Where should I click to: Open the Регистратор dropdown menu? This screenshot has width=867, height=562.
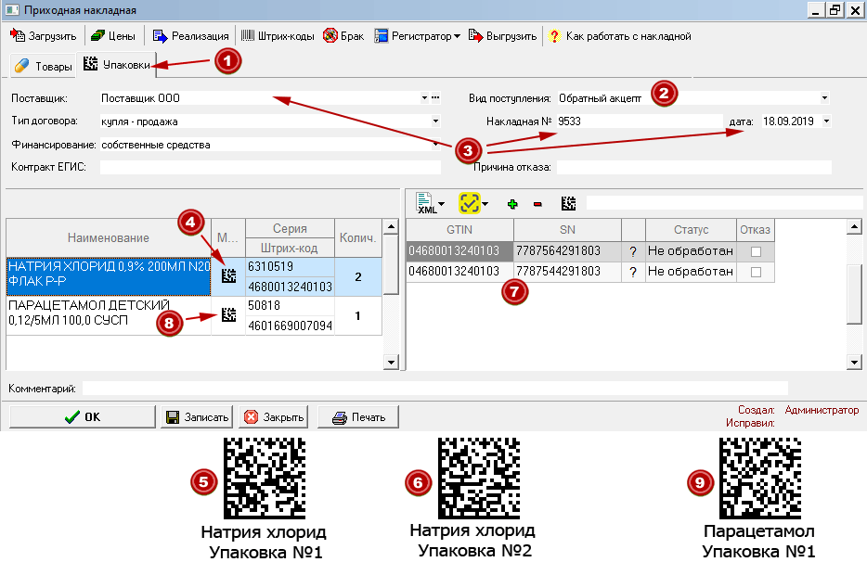click(417, 36)
